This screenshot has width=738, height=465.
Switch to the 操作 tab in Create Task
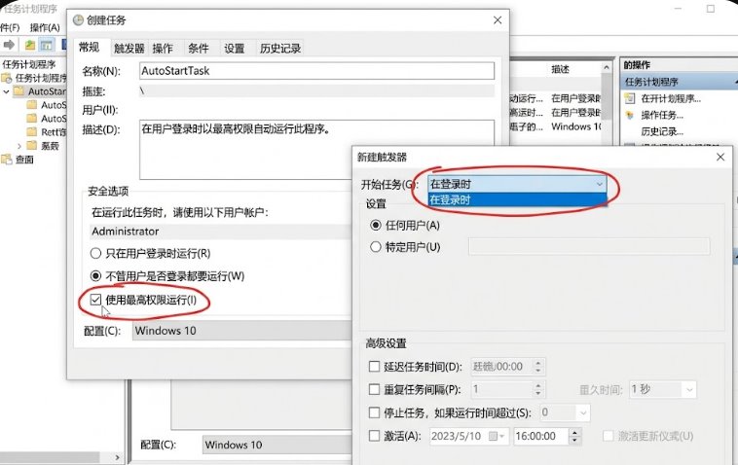coord(163,48)
